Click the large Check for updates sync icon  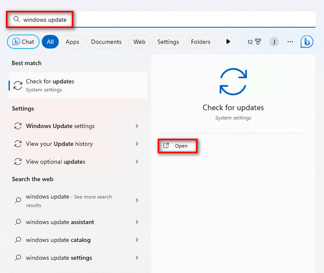233,81
